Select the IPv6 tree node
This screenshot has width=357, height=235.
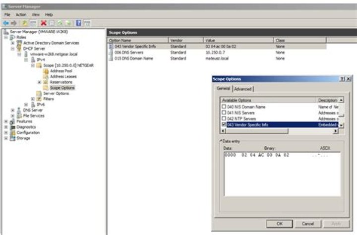click(x=41, y=105)
